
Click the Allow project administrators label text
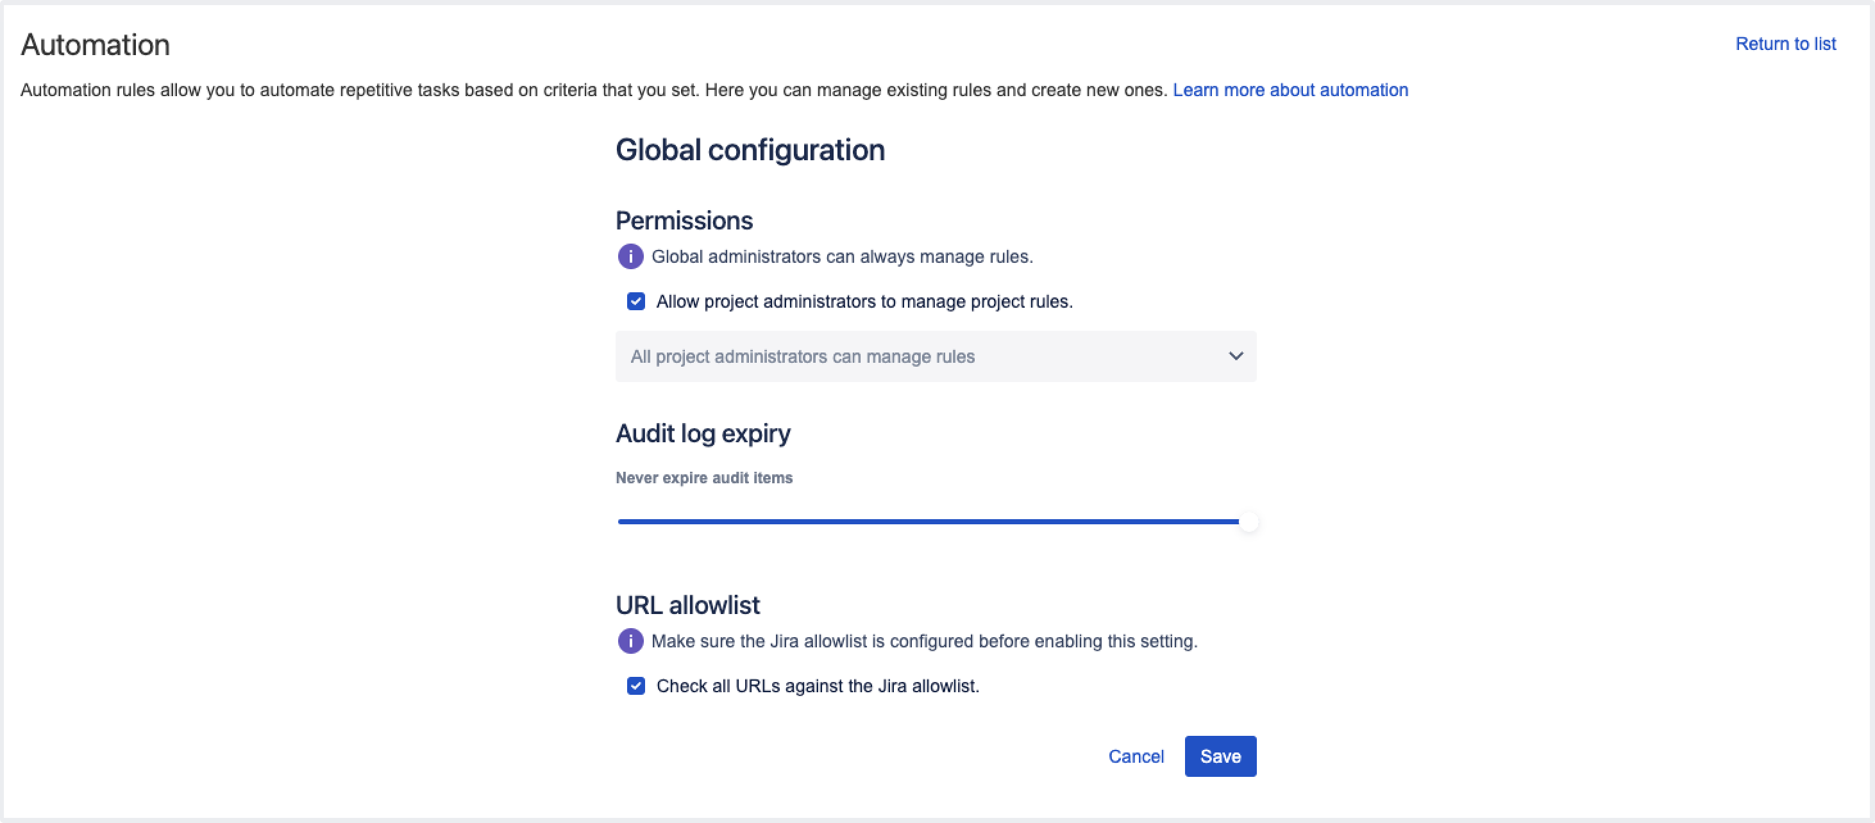click(864, 301)
